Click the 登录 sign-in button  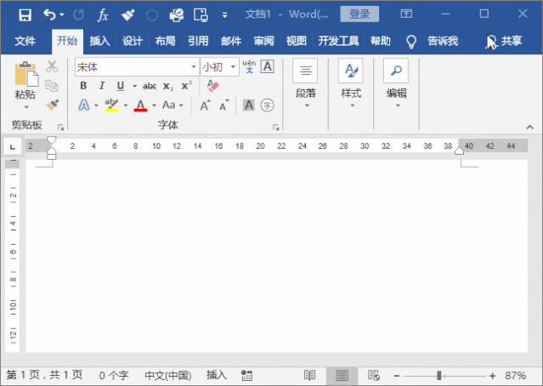pos(359,14)
